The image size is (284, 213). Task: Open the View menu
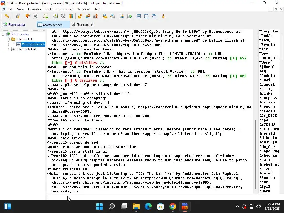point(21,9)
